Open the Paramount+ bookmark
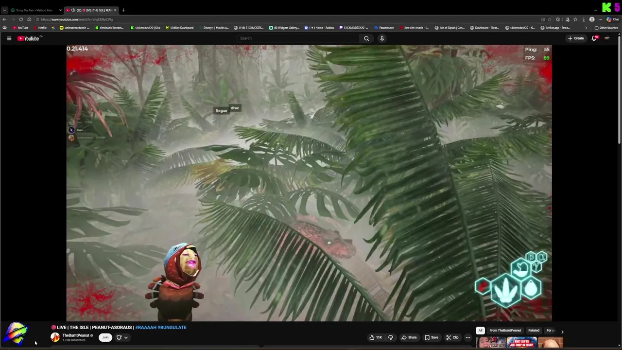The height and width of the screenshot is (350, 622). pyautogui.click(x=384, y=28)
